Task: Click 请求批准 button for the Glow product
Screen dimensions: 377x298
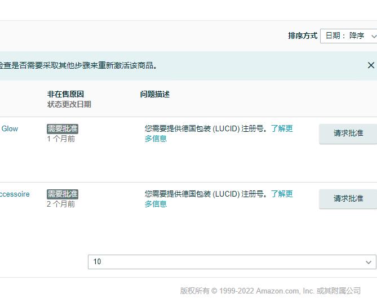Action: 348,134
